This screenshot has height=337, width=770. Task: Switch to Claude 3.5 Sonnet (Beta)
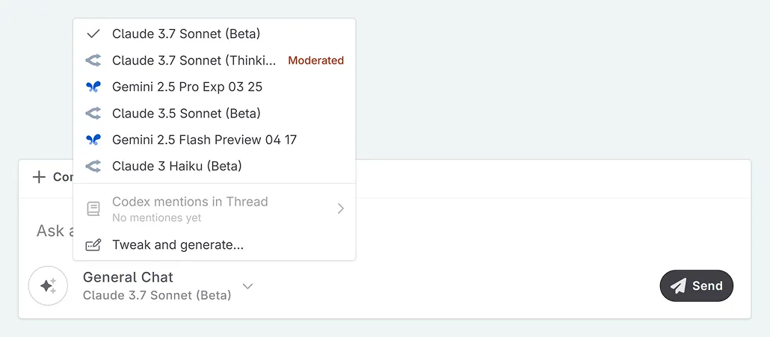(186, 114)
